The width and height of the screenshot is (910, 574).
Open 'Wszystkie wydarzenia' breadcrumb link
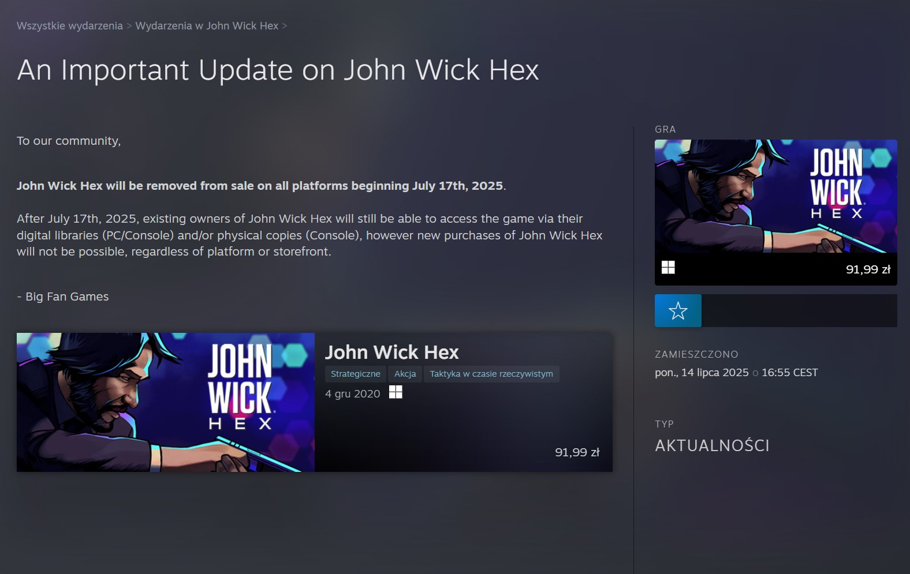[x=70, y=26]
